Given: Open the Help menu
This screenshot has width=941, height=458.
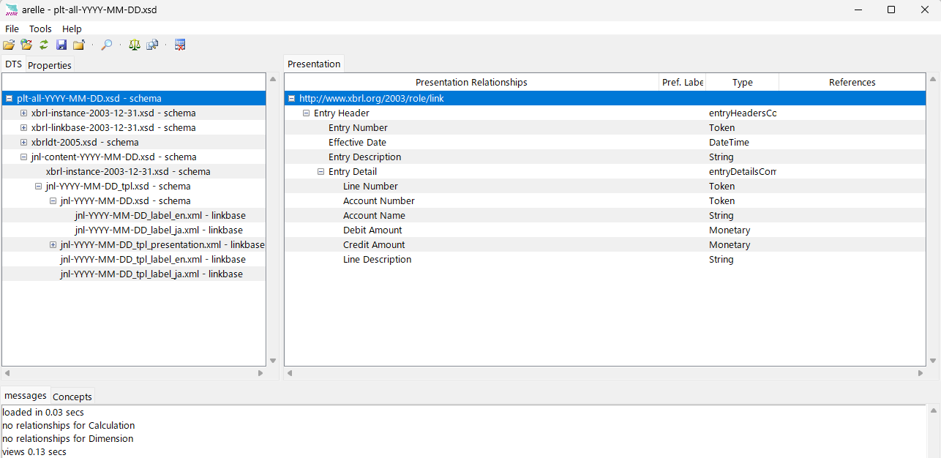Looking at the screenshot, I should pyautogui.click(x=72, y=29).
